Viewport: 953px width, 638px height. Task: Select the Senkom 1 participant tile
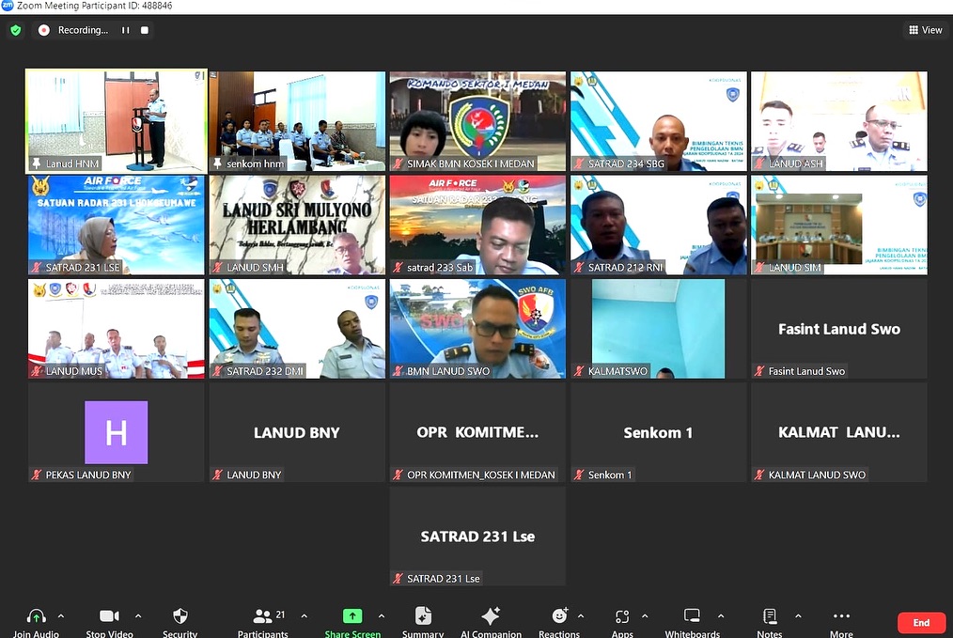coord(658,432)
